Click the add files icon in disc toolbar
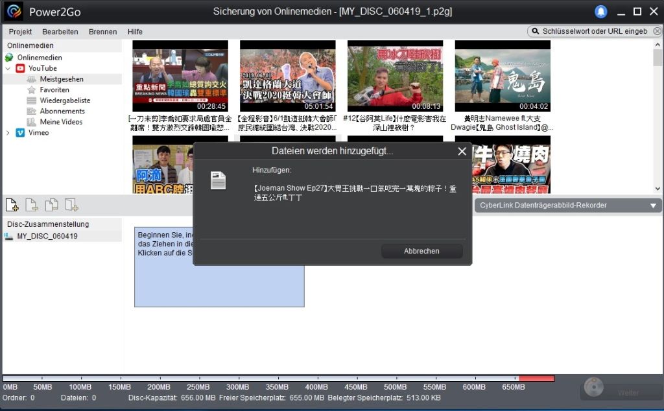Screen dimensions: 664x411 point(12,205)
